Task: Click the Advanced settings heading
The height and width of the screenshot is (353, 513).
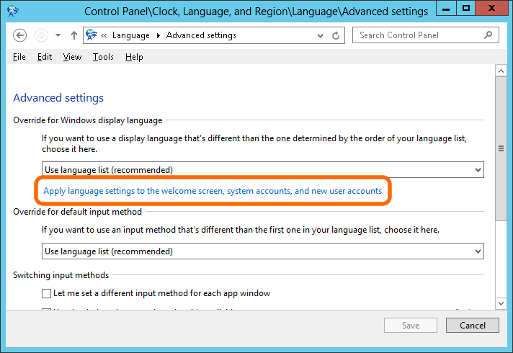Action: pyautogui.click(x=58, y=98)
